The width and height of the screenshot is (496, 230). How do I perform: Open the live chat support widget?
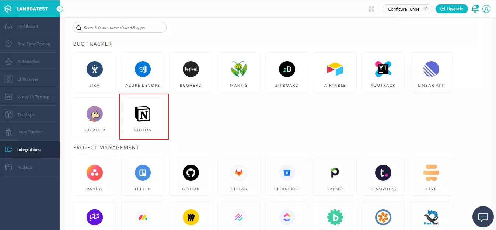(483, 217)
